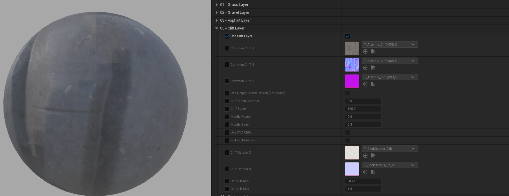509x196 pixels.
Task: Browse to Common Cliff N texture asset
Action: tap(373, 68)
